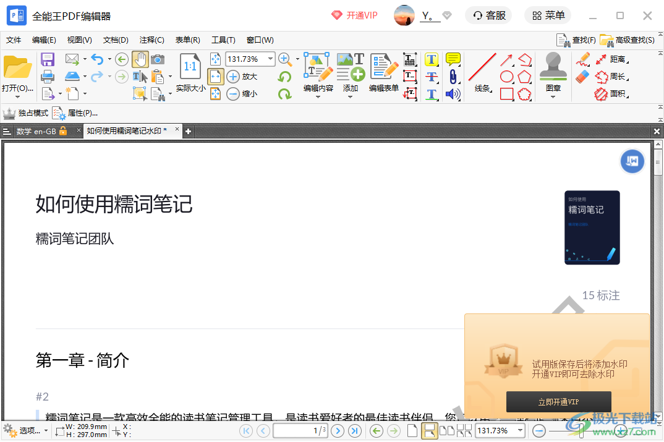The image size is (664, 442).
Task: Select the yellow sticky note tool
Action: click(x=453, y=59)
